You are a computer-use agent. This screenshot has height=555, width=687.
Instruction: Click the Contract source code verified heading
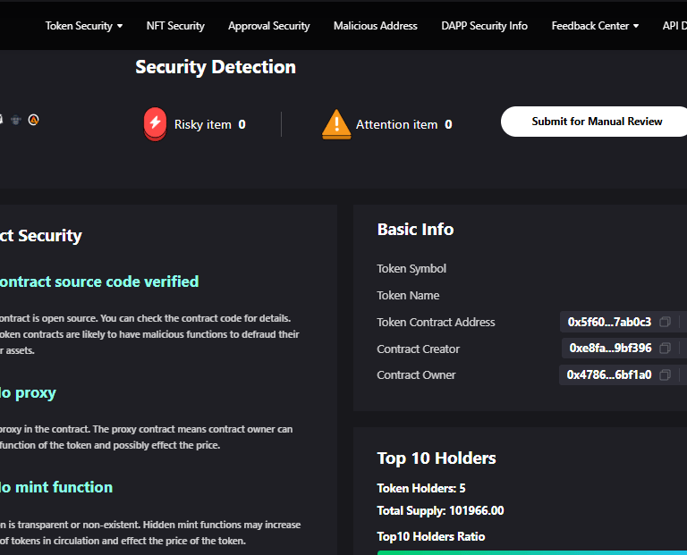98,282
